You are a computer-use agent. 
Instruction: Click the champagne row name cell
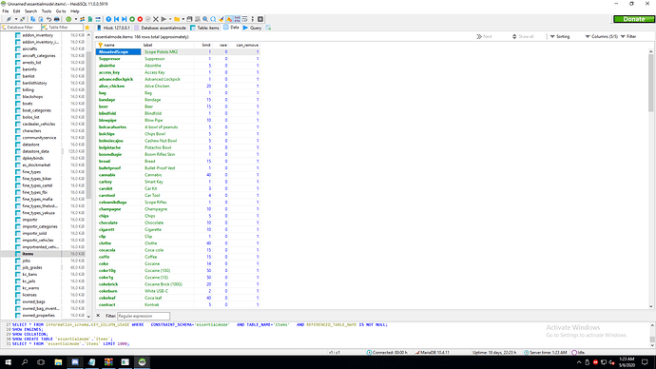119,209
